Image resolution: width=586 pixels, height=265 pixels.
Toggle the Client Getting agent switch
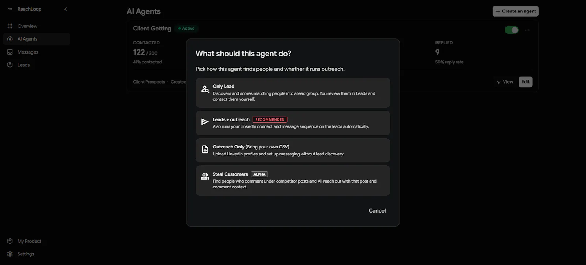[x=512, y=30]
